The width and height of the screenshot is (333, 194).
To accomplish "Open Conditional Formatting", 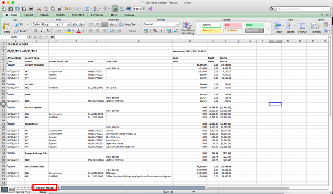I will [x=188, y=28].
